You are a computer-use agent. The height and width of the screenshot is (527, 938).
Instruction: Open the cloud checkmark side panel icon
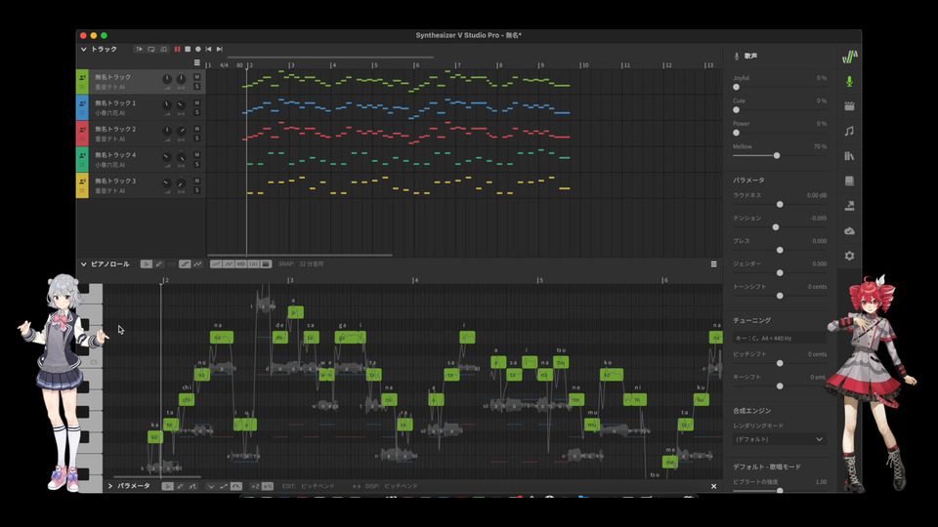click(x=849, y=230)
